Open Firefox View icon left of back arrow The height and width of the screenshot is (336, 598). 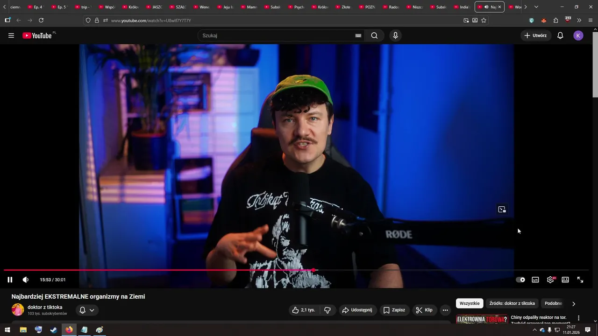click(x=7, y=20)
